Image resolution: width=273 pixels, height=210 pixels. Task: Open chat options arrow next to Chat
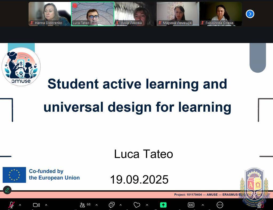[x=121, y=205]
